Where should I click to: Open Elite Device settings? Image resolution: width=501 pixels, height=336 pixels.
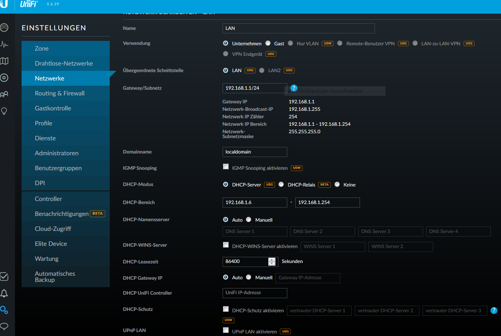pos(66,244)
